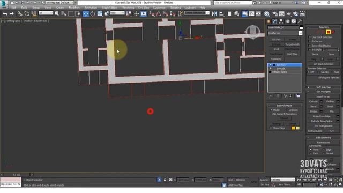This screenshot has height=193, width=343.
Task: Activate the Select and Uniform Scale tool
Action: point(100,14)
